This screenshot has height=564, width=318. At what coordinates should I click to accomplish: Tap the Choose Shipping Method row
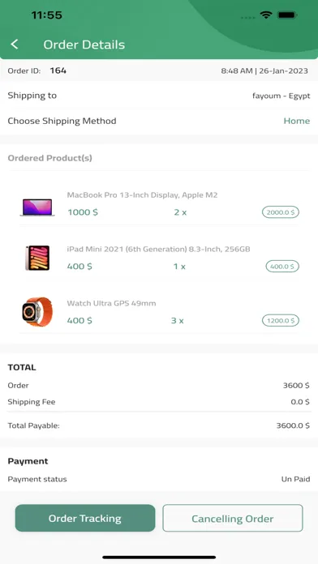[159, 121]
